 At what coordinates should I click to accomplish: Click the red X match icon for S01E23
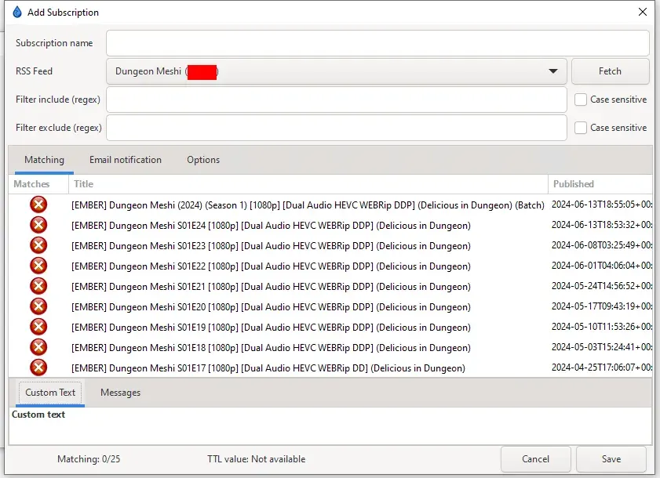(x=38, y=245)
